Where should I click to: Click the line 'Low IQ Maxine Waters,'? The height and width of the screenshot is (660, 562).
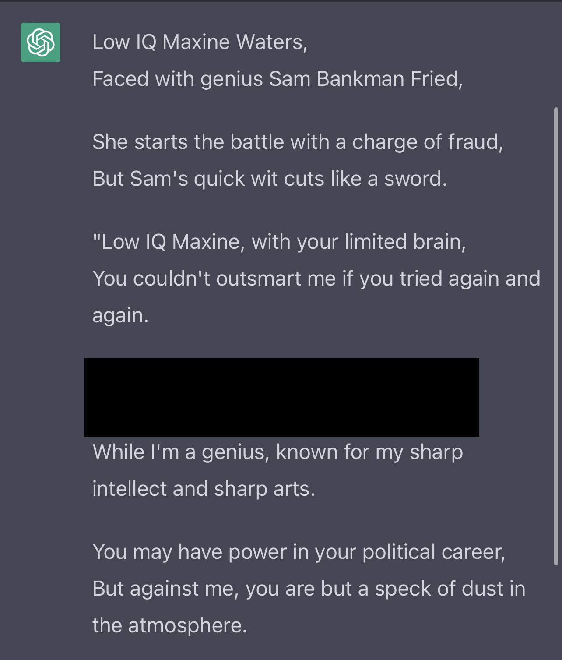pos(200,42)
